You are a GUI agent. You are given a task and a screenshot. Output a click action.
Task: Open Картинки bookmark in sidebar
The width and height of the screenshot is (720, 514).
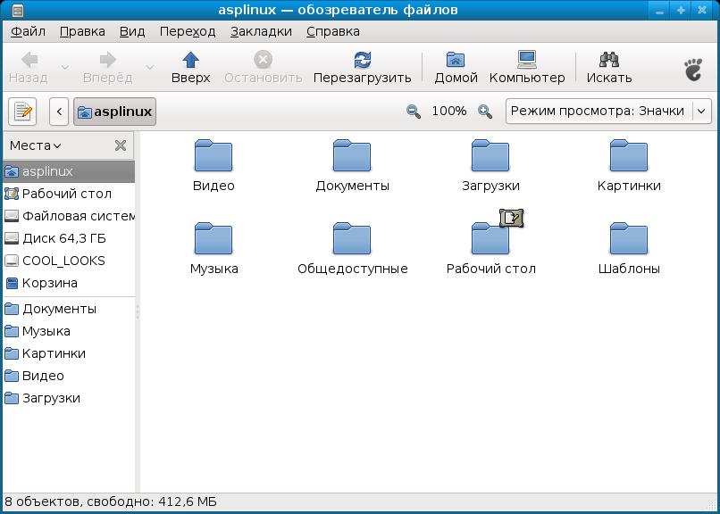coord(69,353)
